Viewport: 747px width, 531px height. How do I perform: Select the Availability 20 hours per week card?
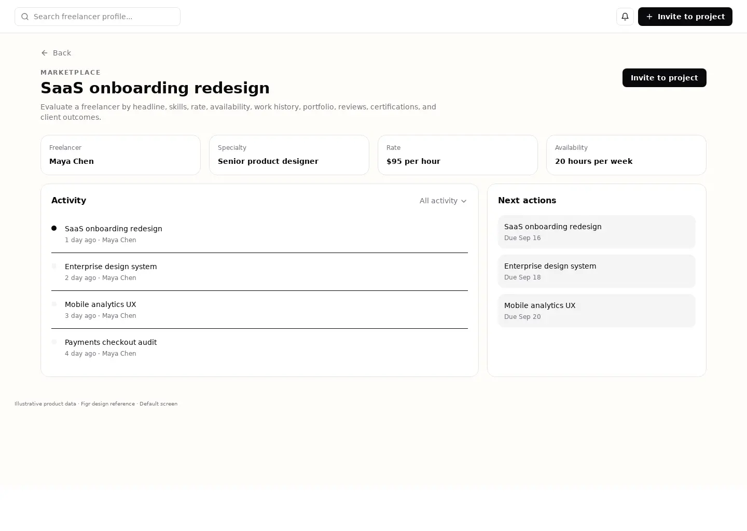tap(626, 155)
